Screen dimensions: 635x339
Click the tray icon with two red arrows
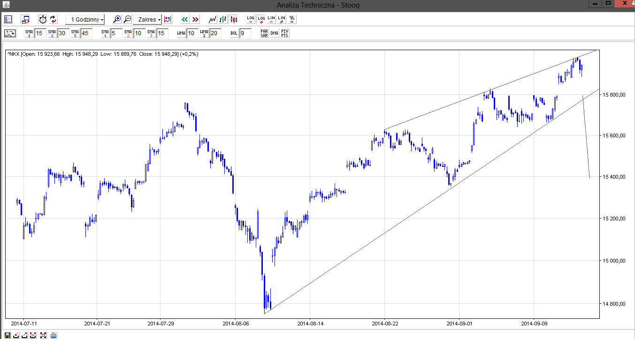34,335
